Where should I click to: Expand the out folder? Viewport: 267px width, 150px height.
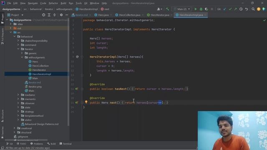click(x=10, y=28)
